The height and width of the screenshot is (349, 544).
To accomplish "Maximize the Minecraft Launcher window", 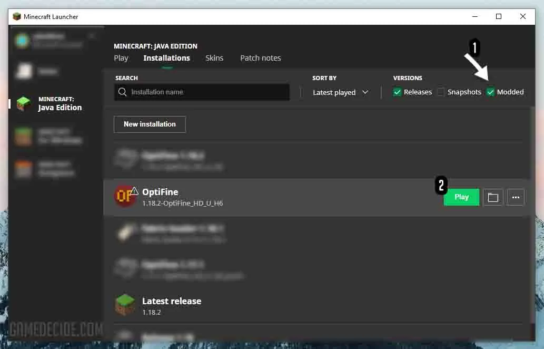I will click(499, 16).
